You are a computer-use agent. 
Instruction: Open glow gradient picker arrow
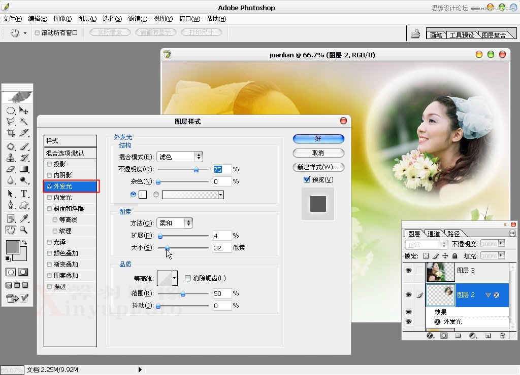[x=221, y=195]
